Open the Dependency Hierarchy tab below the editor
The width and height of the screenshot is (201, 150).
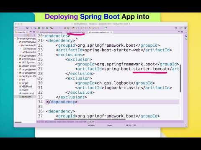[x=66, y=122]
